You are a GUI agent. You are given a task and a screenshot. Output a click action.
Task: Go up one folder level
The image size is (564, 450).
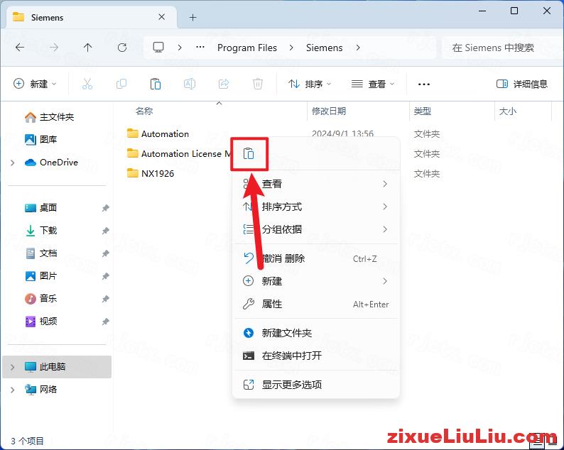point(88,48)
